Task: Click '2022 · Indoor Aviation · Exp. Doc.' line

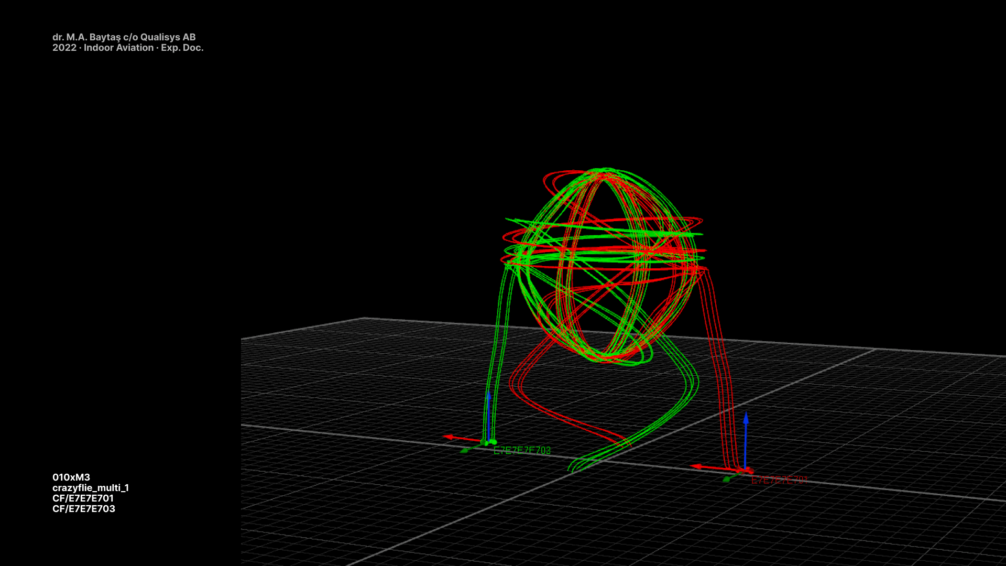Action: click(128, 48)
